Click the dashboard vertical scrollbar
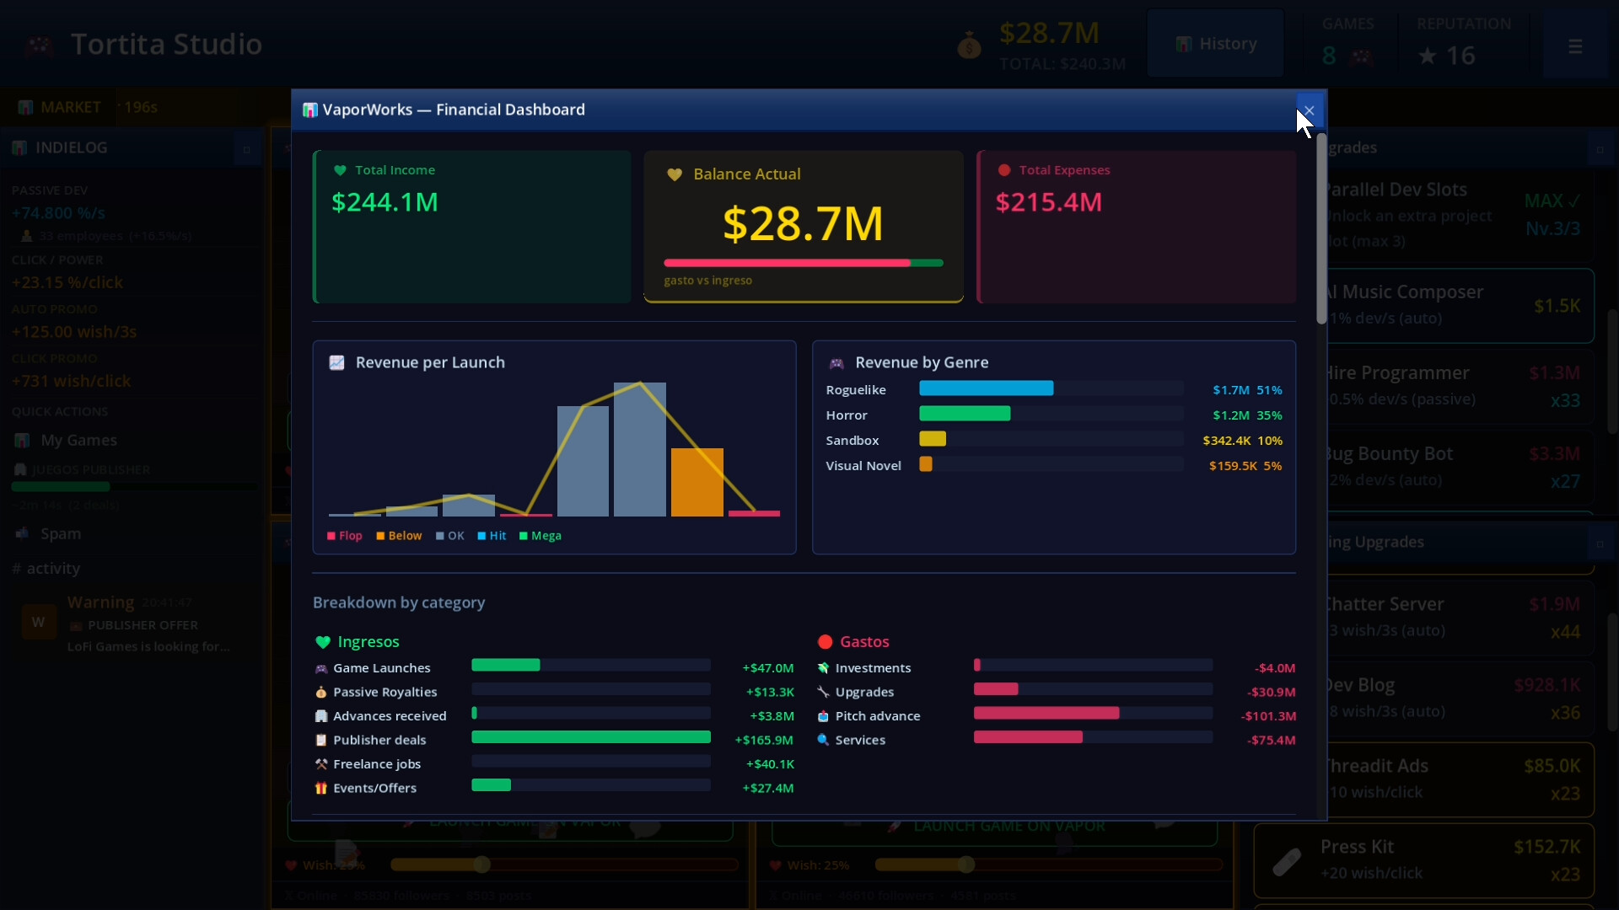The height and width of the screenshot is (910, 1619). (1321, 227)
